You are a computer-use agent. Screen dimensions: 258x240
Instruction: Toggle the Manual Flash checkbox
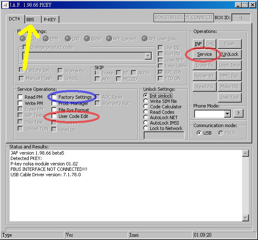click(22, 78)
